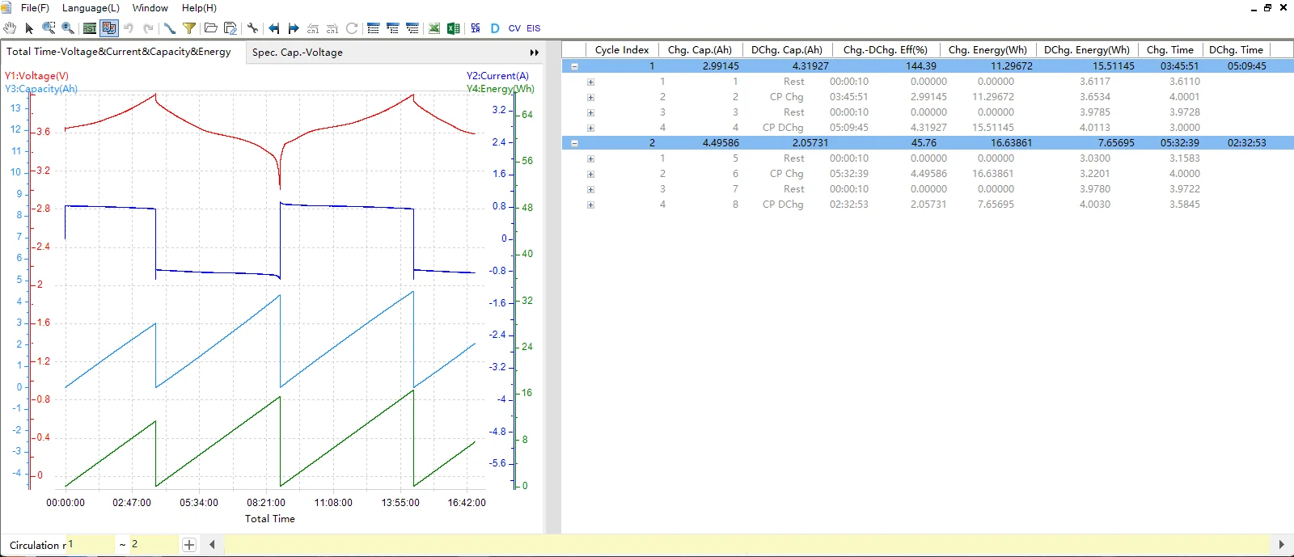
Task: Click the DCIR icon in toolbar
Action: click(x=476, y=28)
